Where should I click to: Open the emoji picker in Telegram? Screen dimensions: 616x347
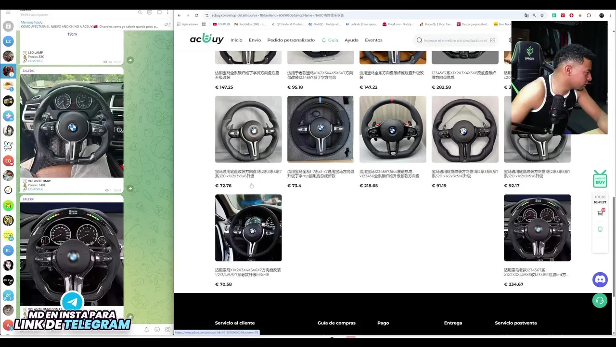point(157,330)
